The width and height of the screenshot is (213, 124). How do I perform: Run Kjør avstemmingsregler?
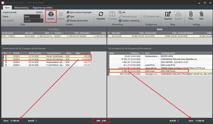[x=81, y=12]
